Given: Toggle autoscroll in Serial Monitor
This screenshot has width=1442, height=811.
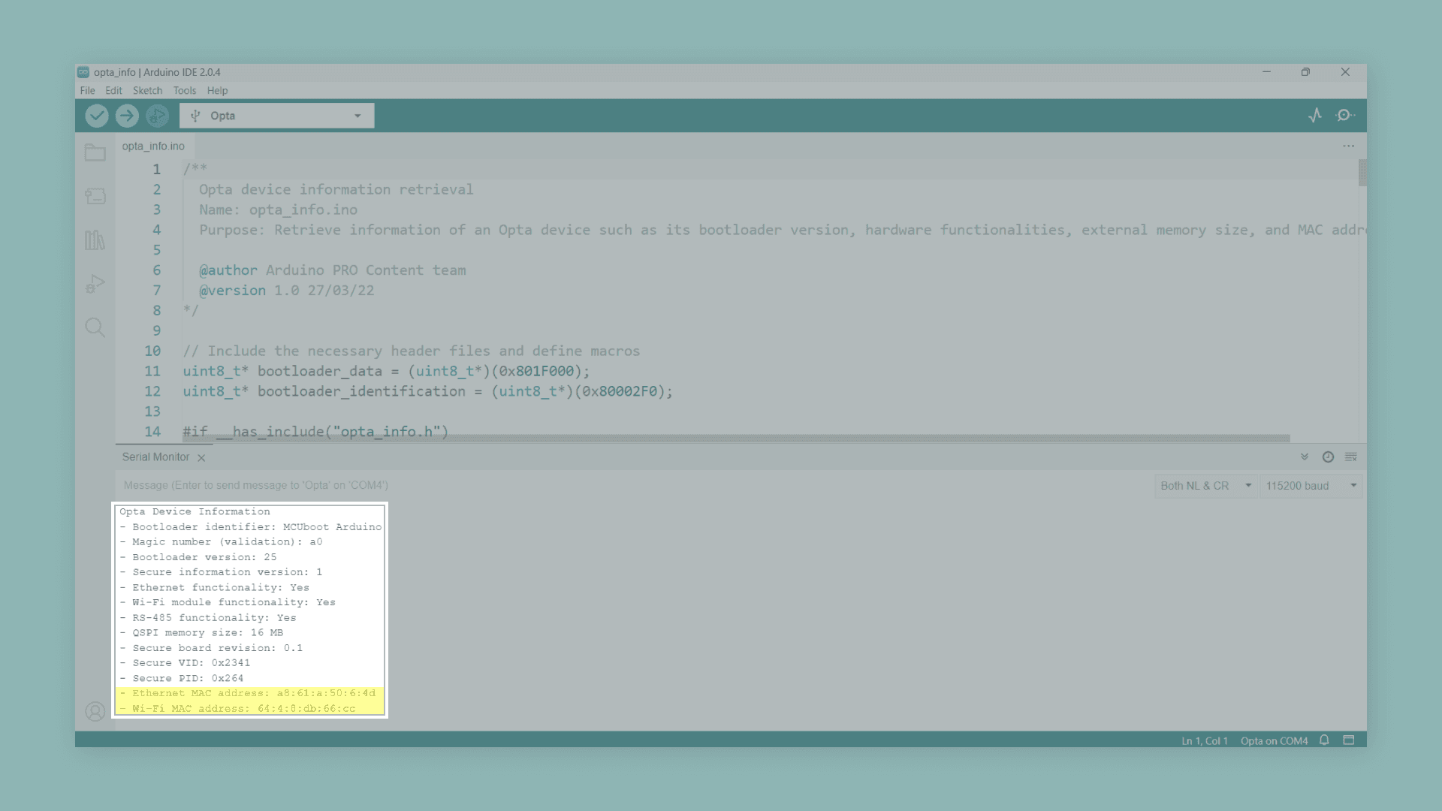Looking at the screenshot, I should pyautogui.click(x=1305, y=457).
